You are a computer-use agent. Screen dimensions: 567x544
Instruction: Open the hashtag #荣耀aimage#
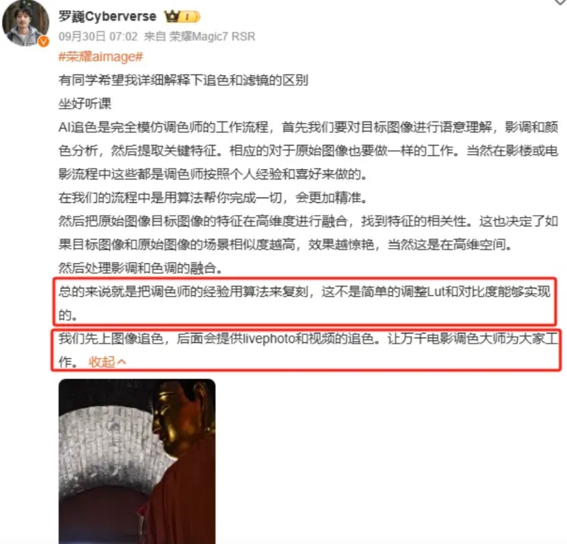101,57
